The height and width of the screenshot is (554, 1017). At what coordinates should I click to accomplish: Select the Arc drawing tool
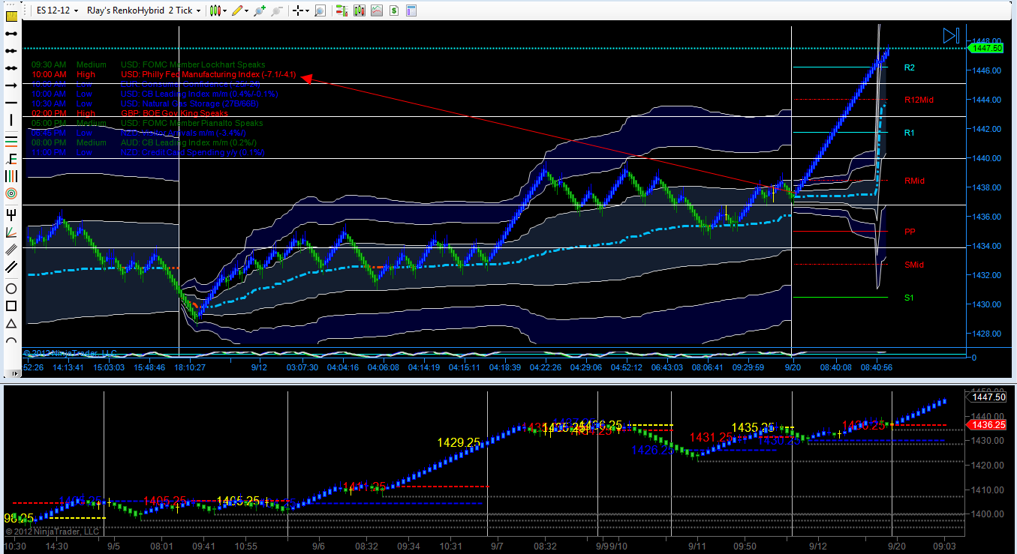11,340
